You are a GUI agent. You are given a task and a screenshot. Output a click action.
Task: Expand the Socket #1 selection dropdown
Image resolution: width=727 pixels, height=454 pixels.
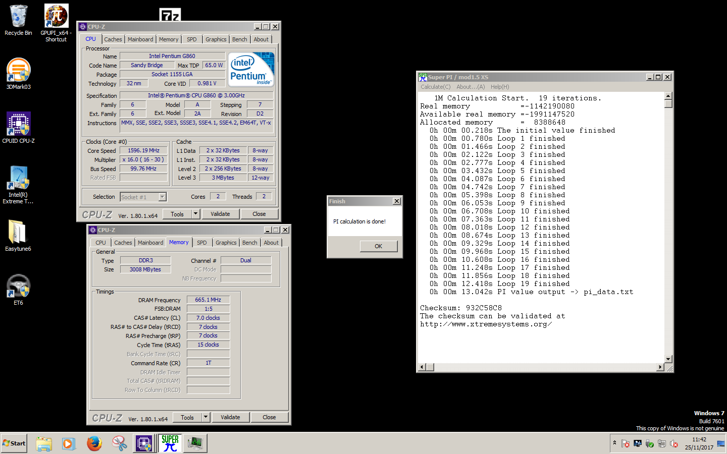[162, 197]
